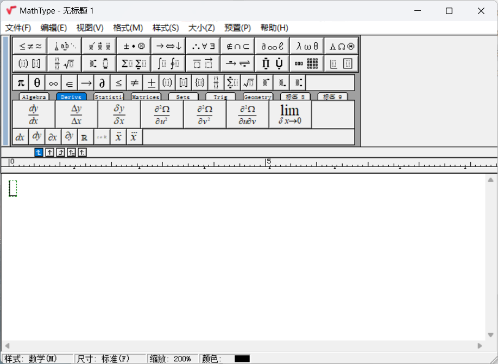Click the vertical scrollbar down arrow
This screenshot has height=364, width=498.
pos(491,335)
